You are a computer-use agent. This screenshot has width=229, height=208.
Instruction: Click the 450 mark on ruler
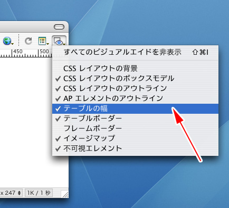[x=18, y=52]
